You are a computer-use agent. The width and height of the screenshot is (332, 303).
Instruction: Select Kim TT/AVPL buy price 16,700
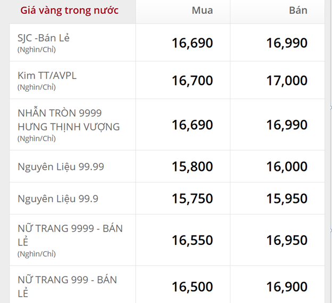click(x=192, y=80)
